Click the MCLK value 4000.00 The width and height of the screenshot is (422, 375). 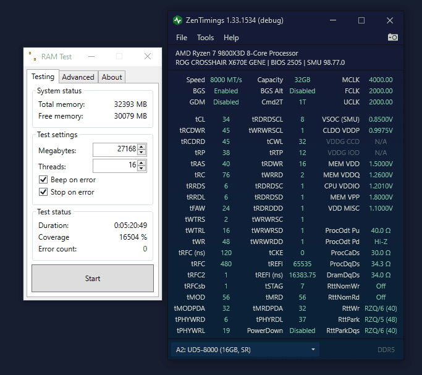coord(381,80)
